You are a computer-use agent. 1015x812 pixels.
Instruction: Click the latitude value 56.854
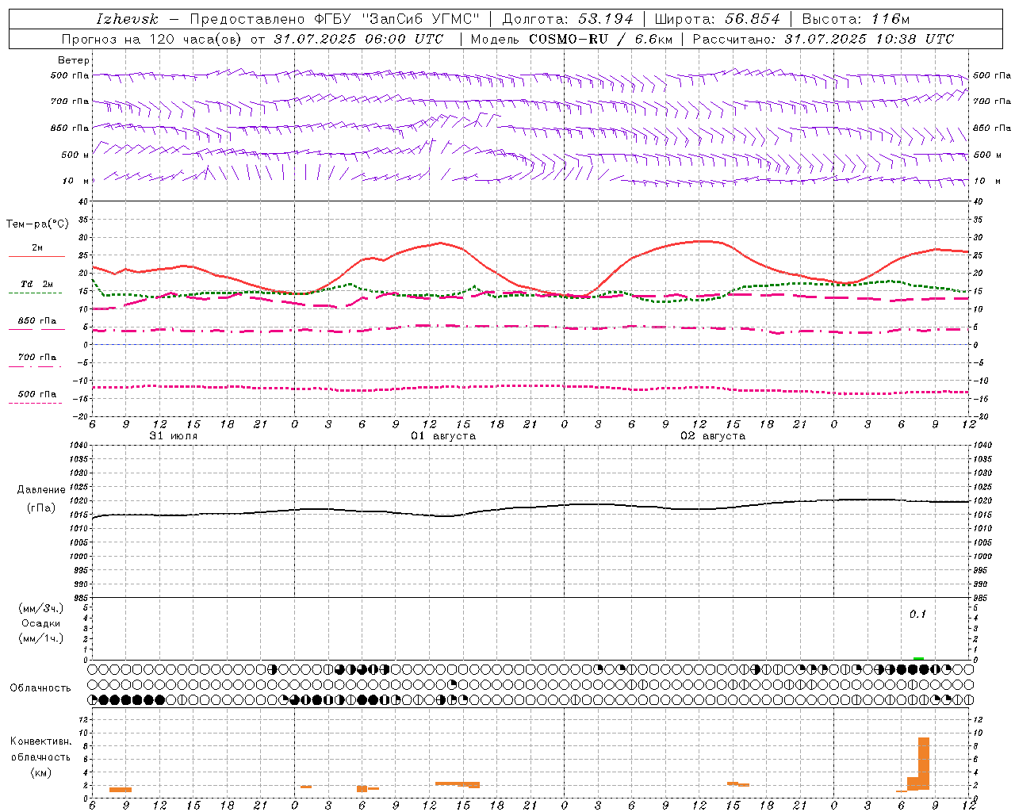tap(753, 19)
